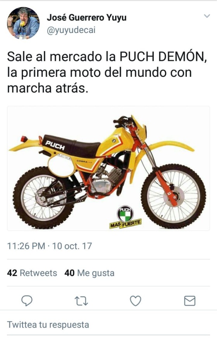Screen dimensions: 217x338
Task: Open José Guerrero Yuyu's profile avatar
Action: tap(23, 23)
